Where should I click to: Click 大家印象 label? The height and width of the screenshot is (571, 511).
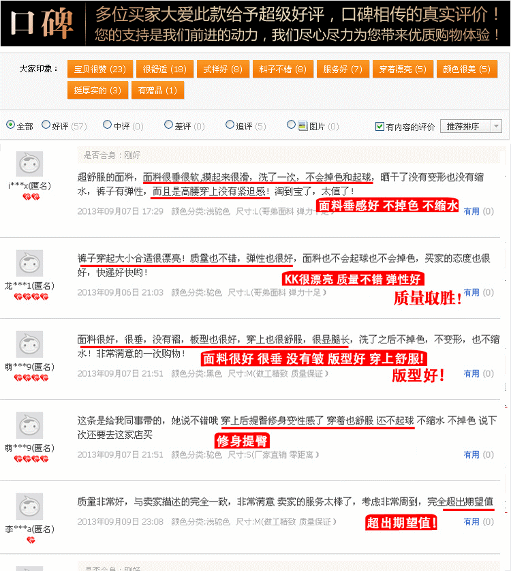pos(38,68)
